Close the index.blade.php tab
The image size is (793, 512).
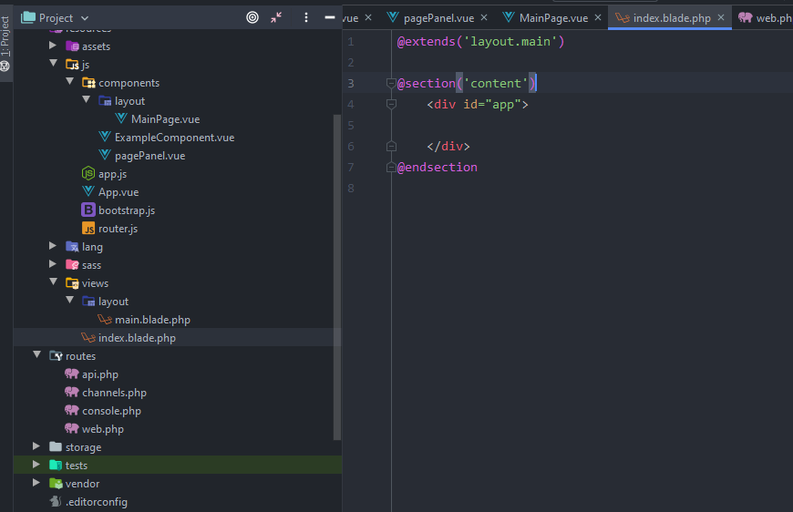tap(721, 17)
